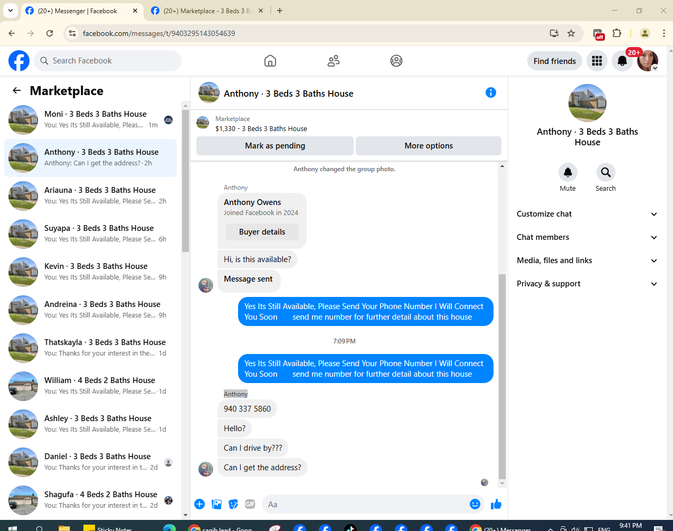Click chat messages scrollbar
Screen dimensions: 673x531
click(502, 376)
